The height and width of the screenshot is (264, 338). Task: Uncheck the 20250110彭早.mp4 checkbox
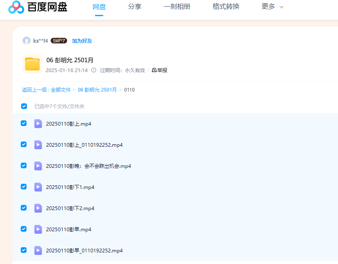pyautogui.click(x=24, y=229)
